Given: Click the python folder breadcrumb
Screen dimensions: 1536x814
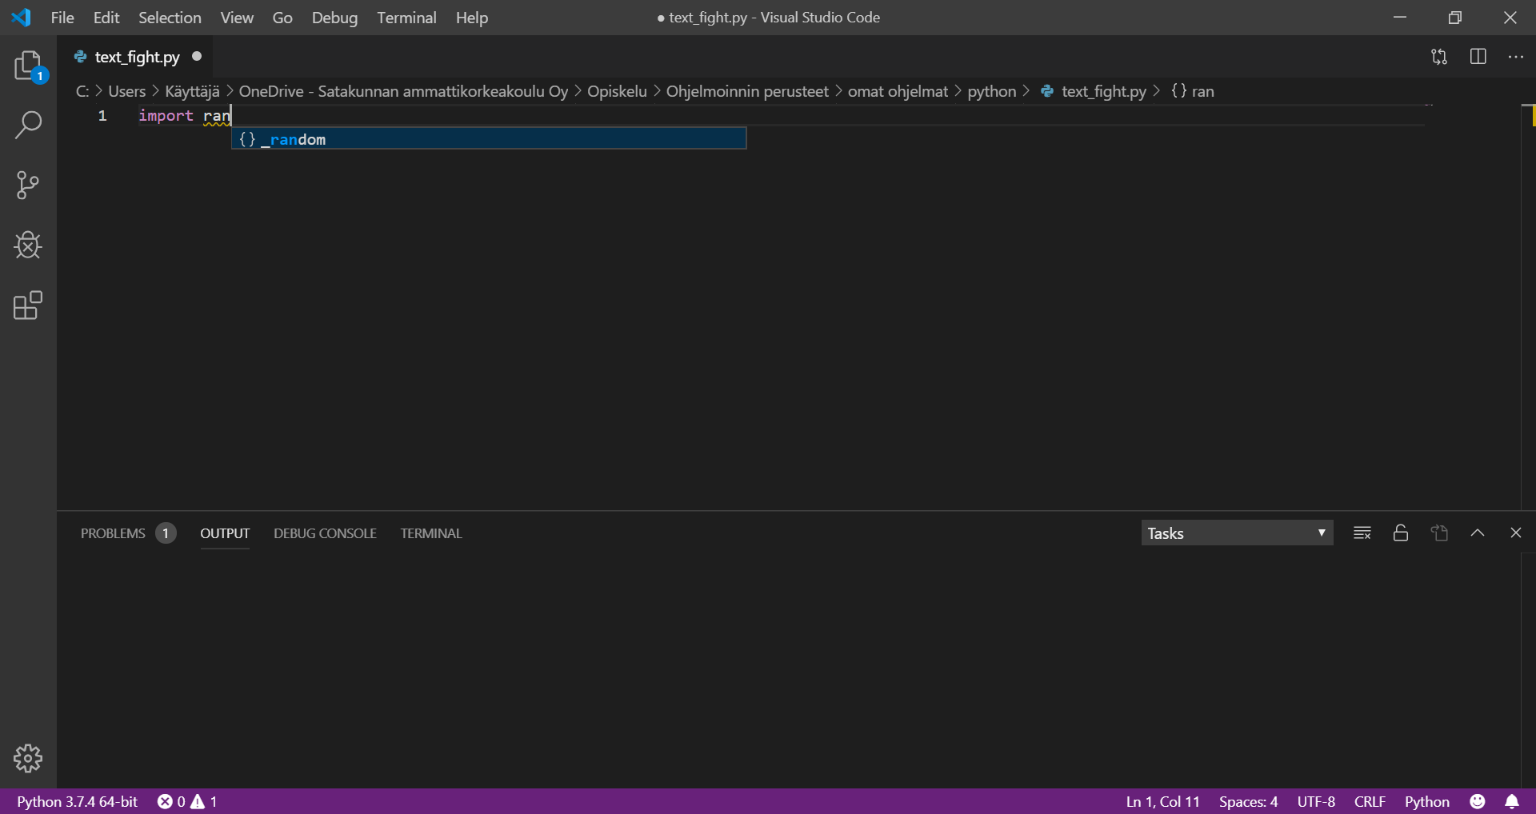Looking at the screenshot, I should [991, 91].
